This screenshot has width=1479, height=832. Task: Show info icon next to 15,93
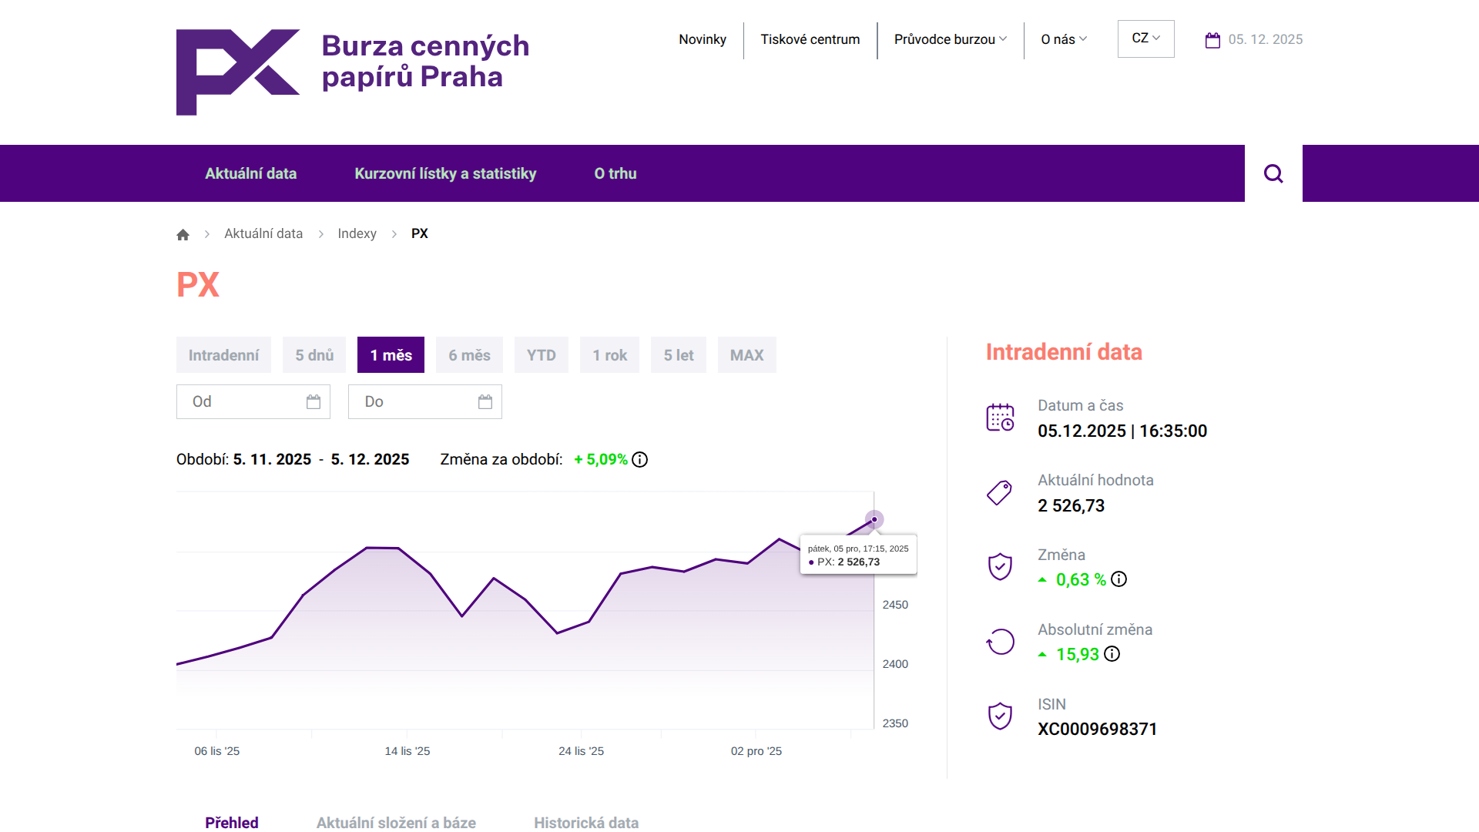1112,654
